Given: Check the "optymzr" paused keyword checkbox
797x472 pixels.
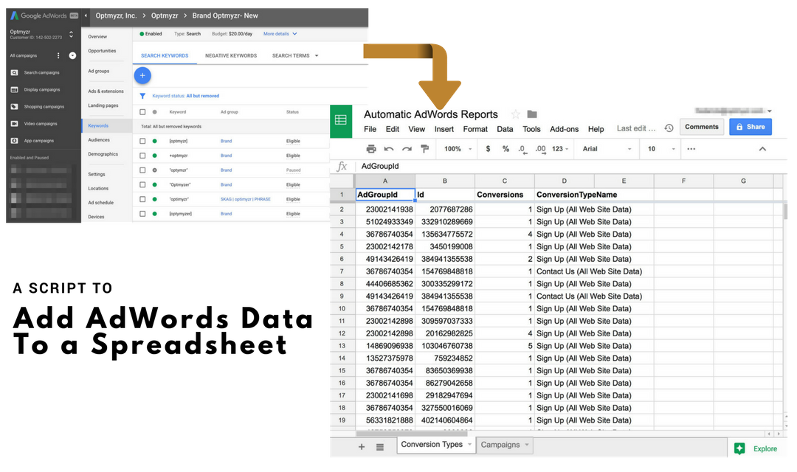Looking at the screenshot, I should tap(142, 170).
